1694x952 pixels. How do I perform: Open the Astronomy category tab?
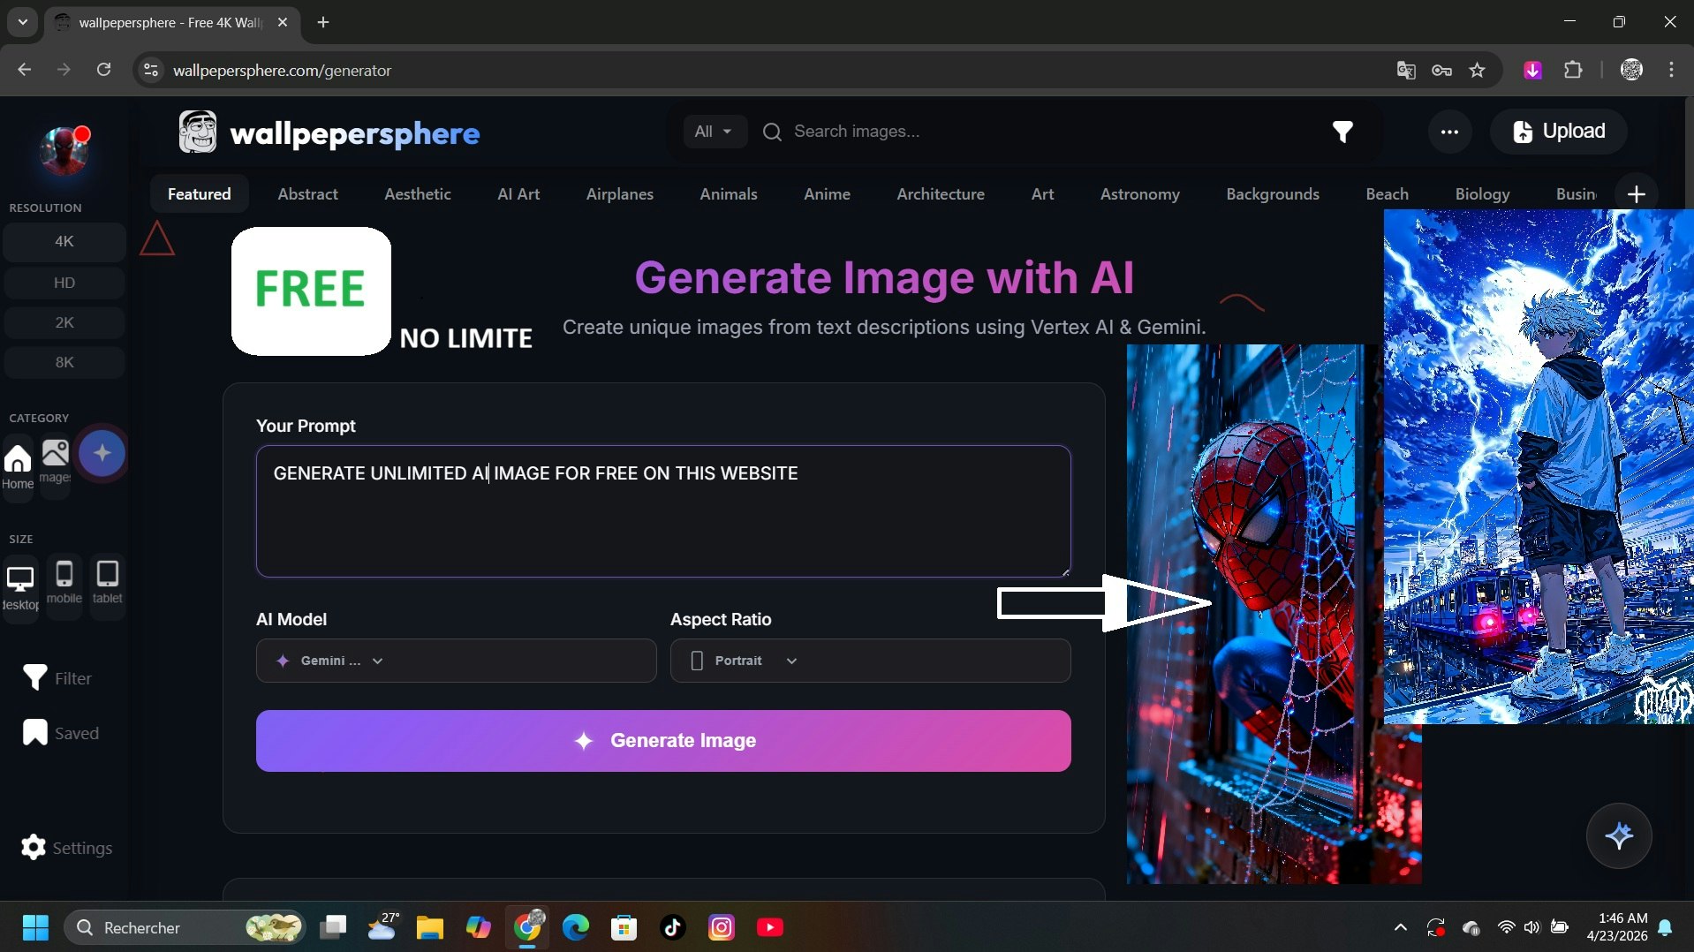(1139, 194)
